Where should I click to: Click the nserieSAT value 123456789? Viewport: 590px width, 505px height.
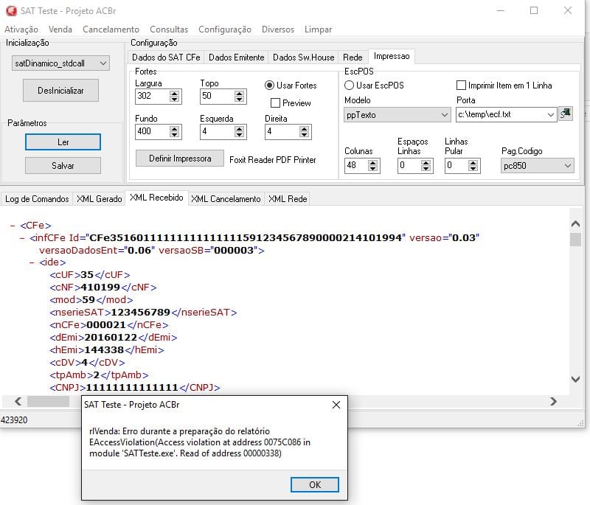pyautogui.click(x=140, y=313)
